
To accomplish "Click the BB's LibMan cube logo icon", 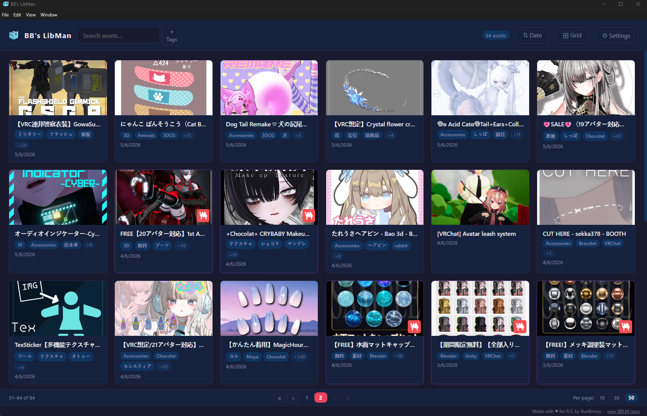I will pos(14,35).
